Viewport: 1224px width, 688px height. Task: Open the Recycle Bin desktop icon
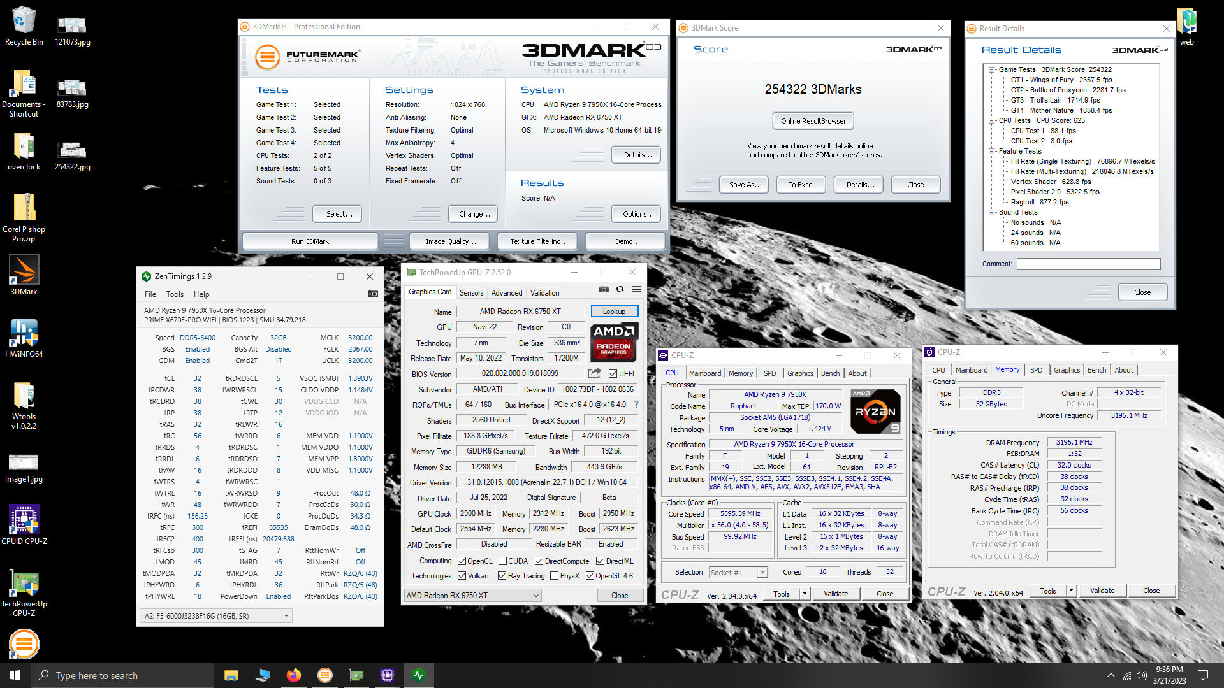click(x=24, y=27)
